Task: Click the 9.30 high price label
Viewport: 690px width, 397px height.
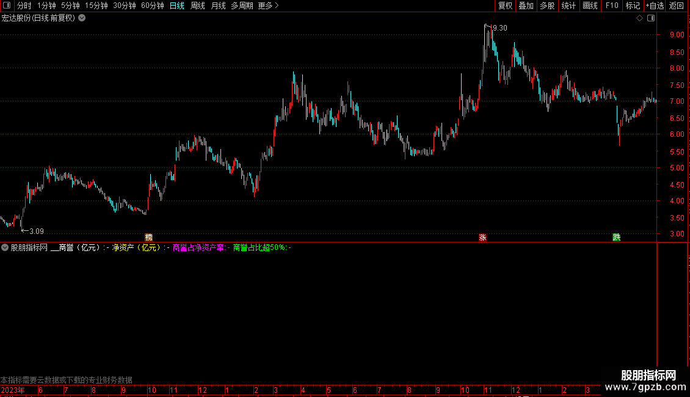Action: (500, 28)
